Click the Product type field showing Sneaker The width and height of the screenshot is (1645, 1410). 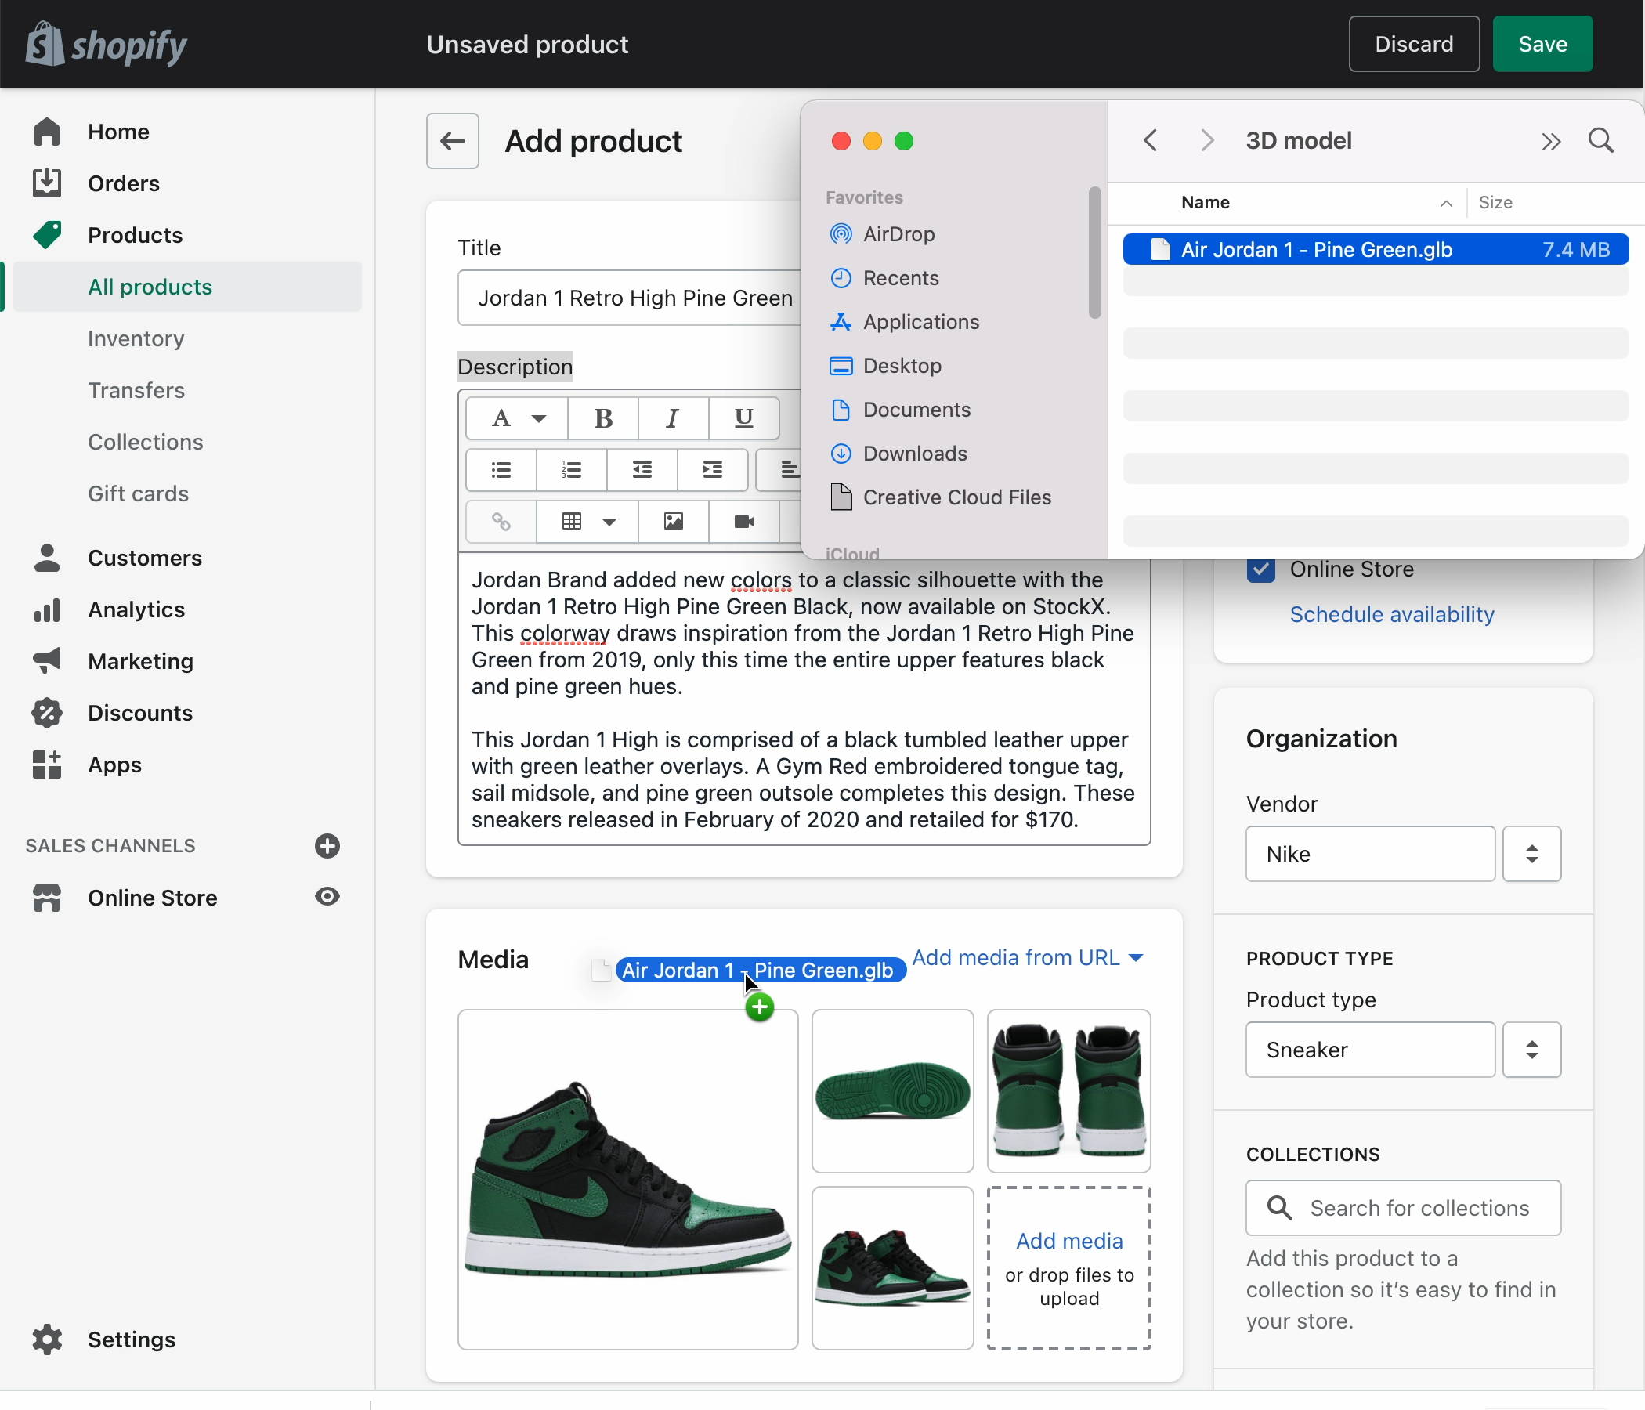[1370, 1050]
